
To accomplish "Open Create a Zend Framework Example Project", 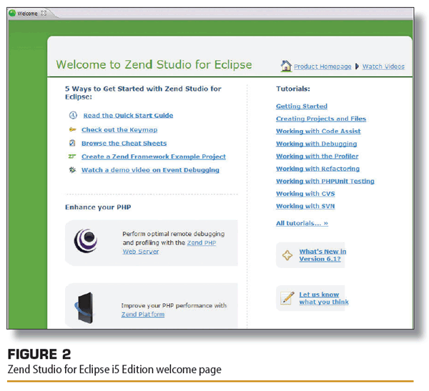I will 154,157.
